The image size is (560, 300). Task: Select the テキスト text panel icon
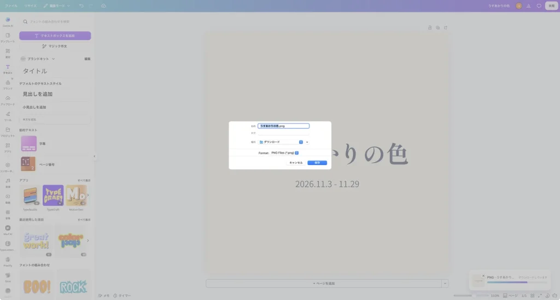coord(8,69)
